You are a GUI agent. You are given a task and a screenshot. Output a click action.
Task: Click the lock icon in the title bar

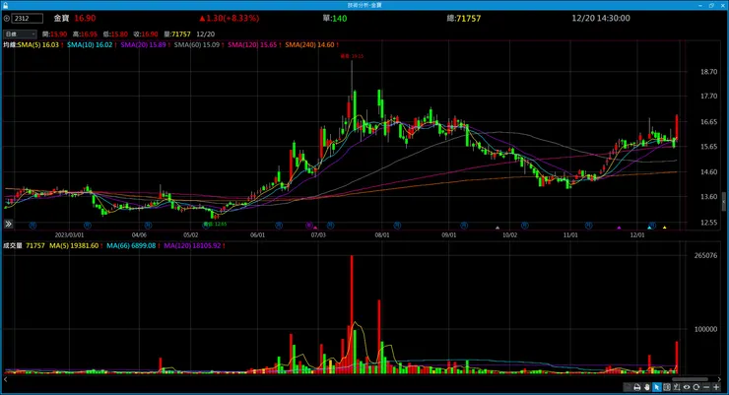coord(5,5)
